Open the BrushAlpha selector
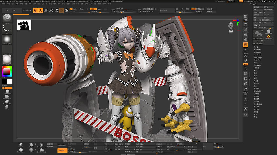The height and width of the screenshot is (155, 277). [7, 39]
